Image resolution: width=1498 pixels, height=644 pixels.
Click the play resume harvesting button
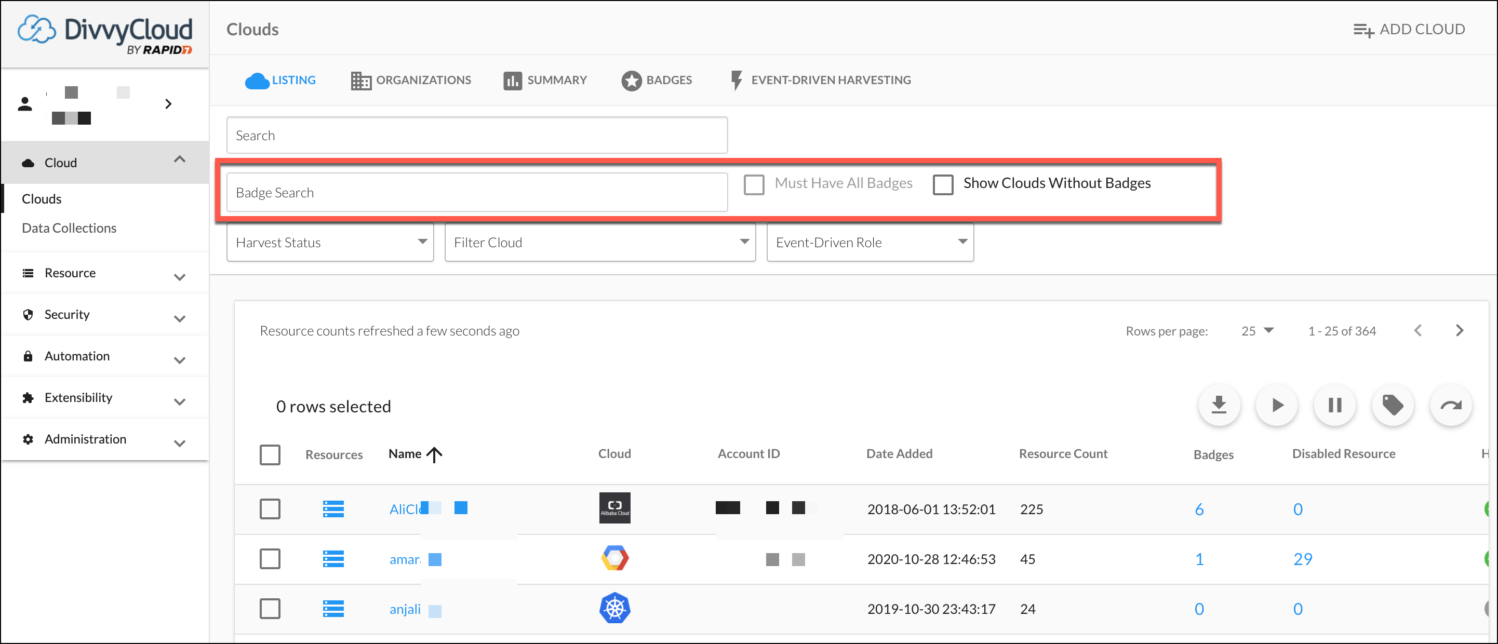[1276, 405]
